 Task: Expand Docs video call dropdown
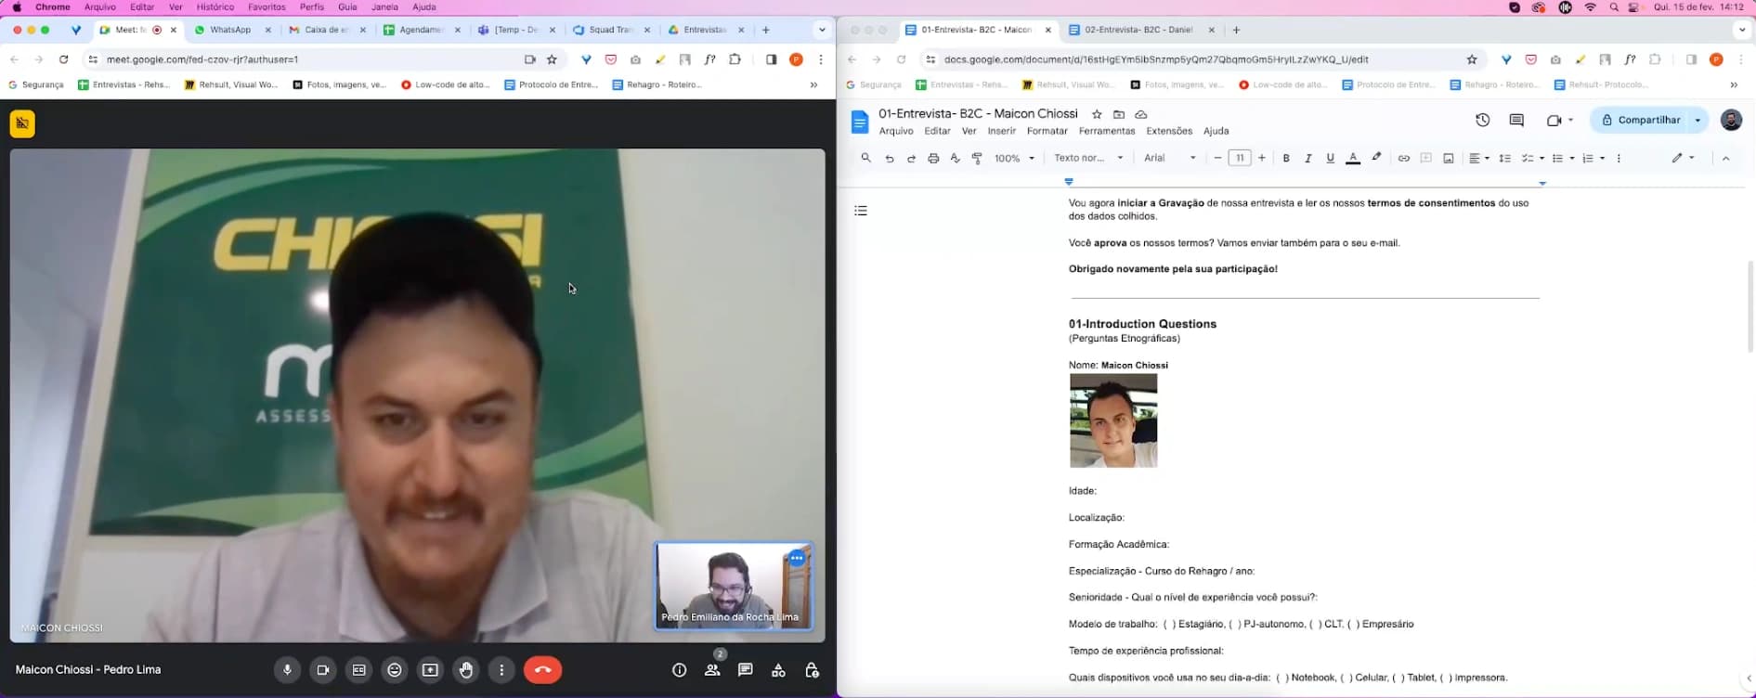[x=1570, y=120]
